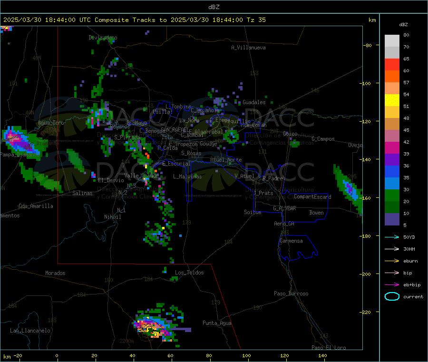Click the 60 dBZ red swatch
The width and height of the screenshot is (428, 362).
392,64
